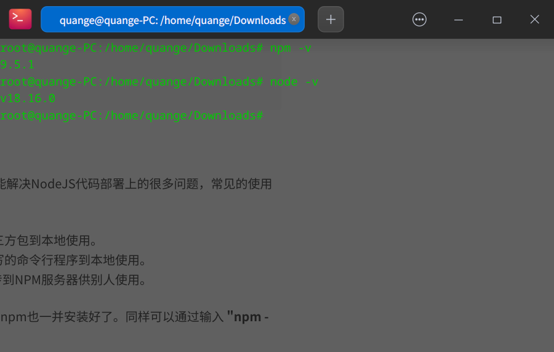Open the terminal more options menu
This screenshot has width=554, height=352.
(x=419, y=20)
